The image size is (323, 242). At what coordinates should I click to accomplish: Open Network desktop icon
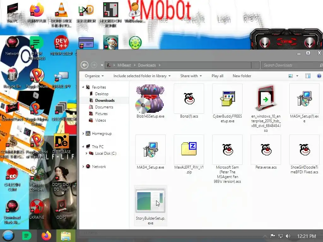coord(12,46)
